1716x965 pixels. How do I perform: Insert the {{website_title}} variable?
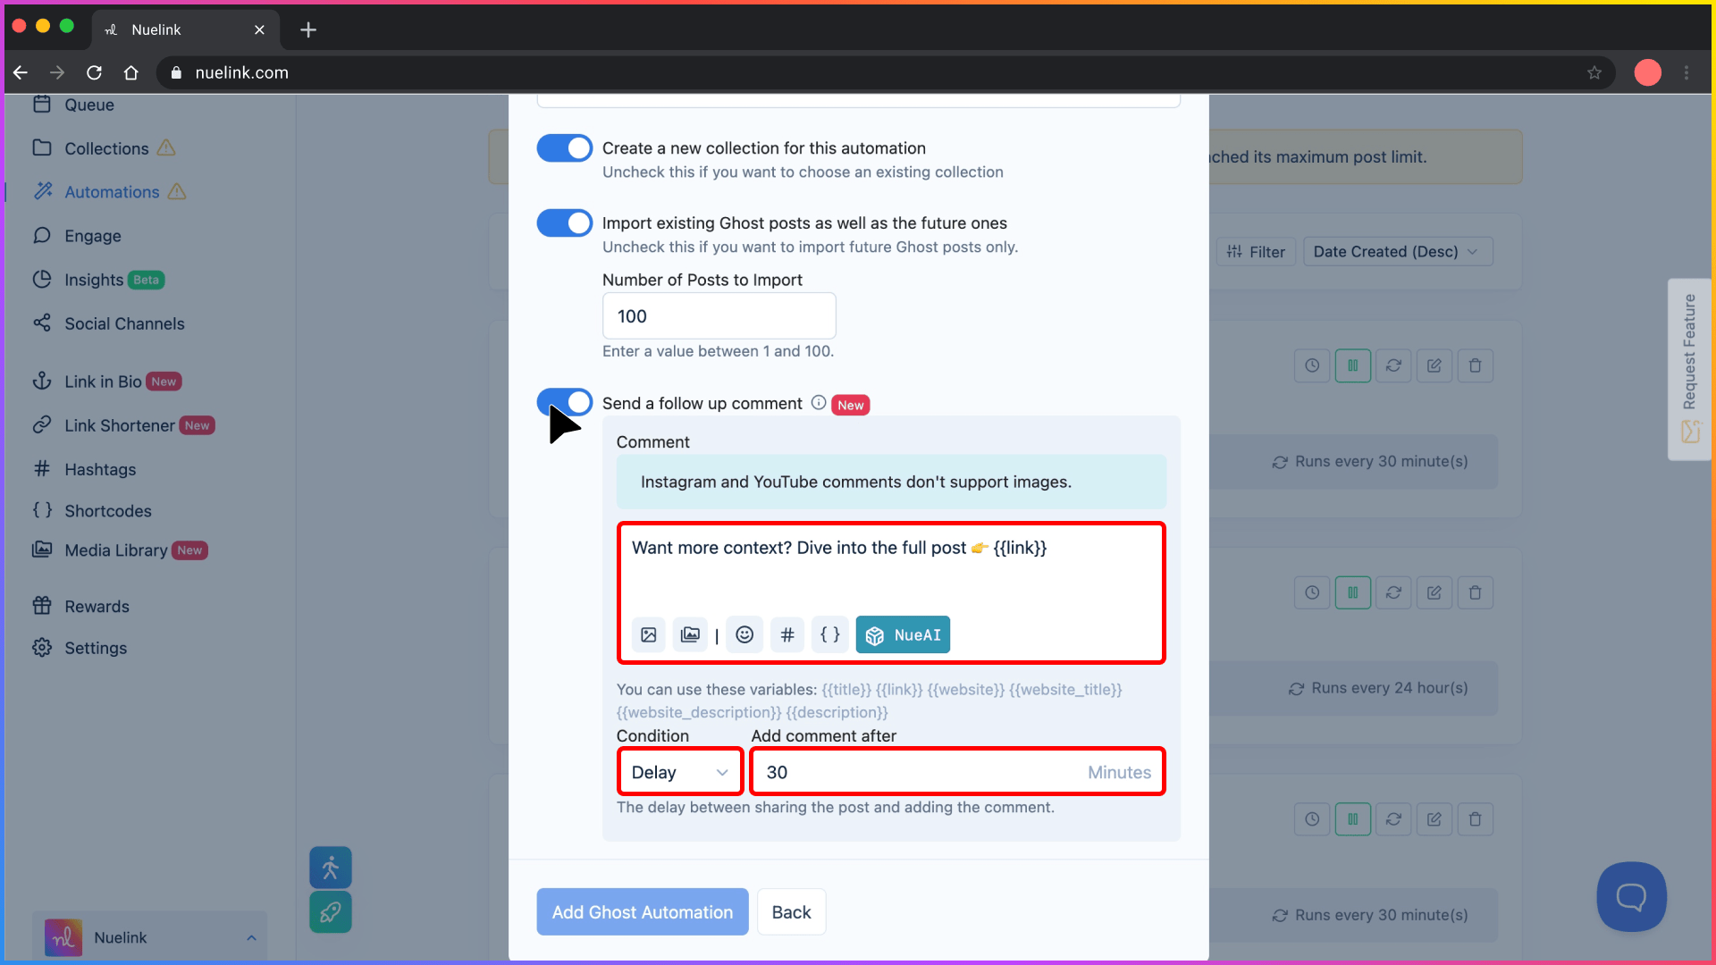coord(1065,690)
